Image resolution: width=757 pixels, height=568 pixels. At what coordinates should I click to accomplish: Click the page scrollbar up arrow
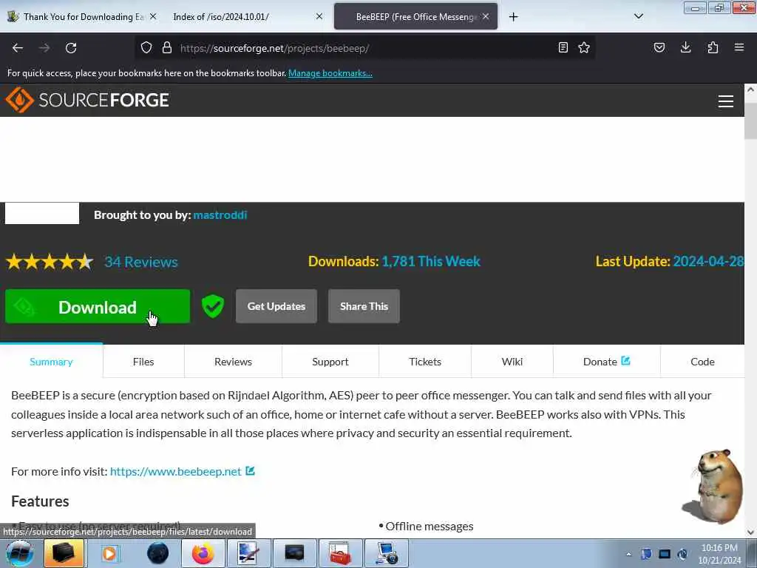click(x=751, y=89)
